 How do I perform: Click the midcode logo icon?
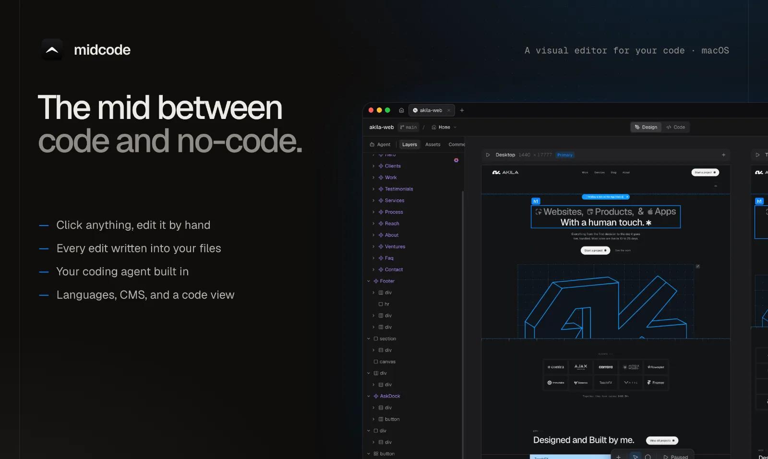52,49
